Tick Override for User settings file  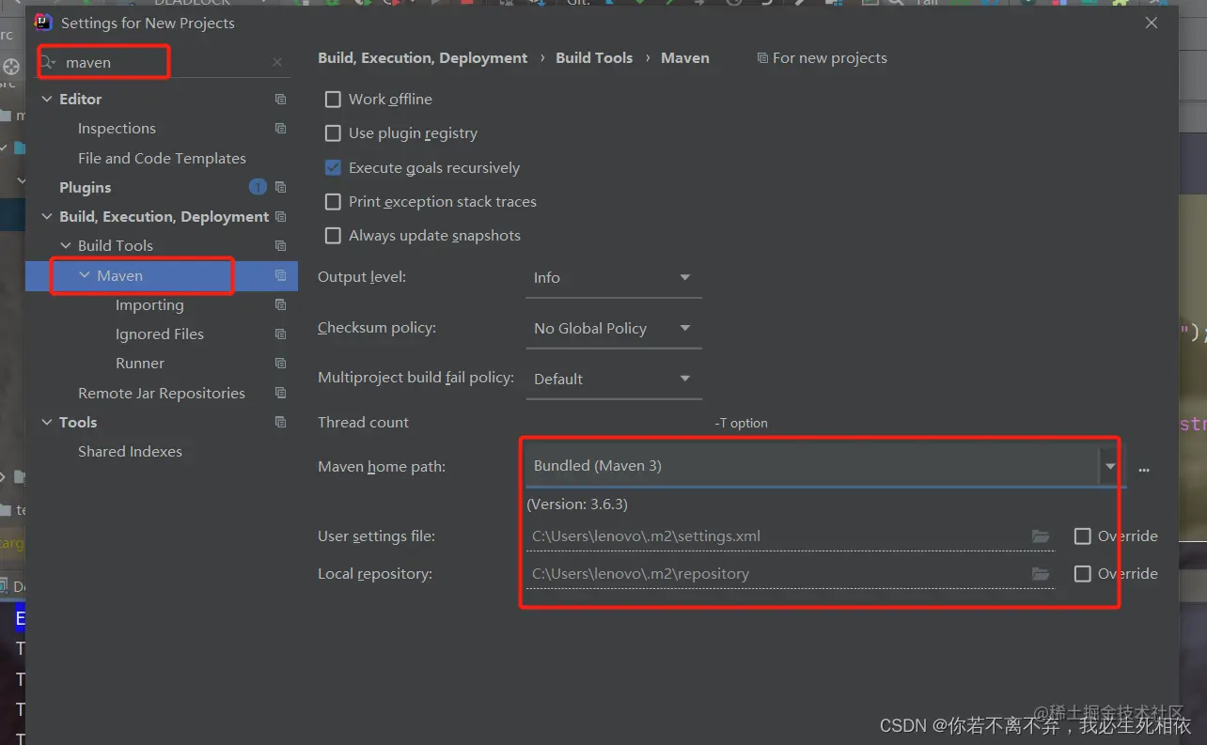(1083, 536)
